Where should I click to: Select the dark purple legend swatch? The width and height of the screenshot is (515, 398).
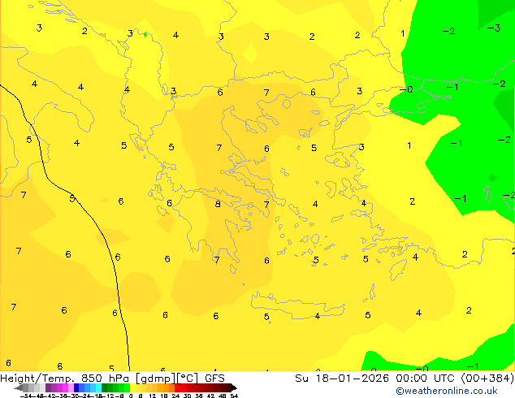pos(48,387)
